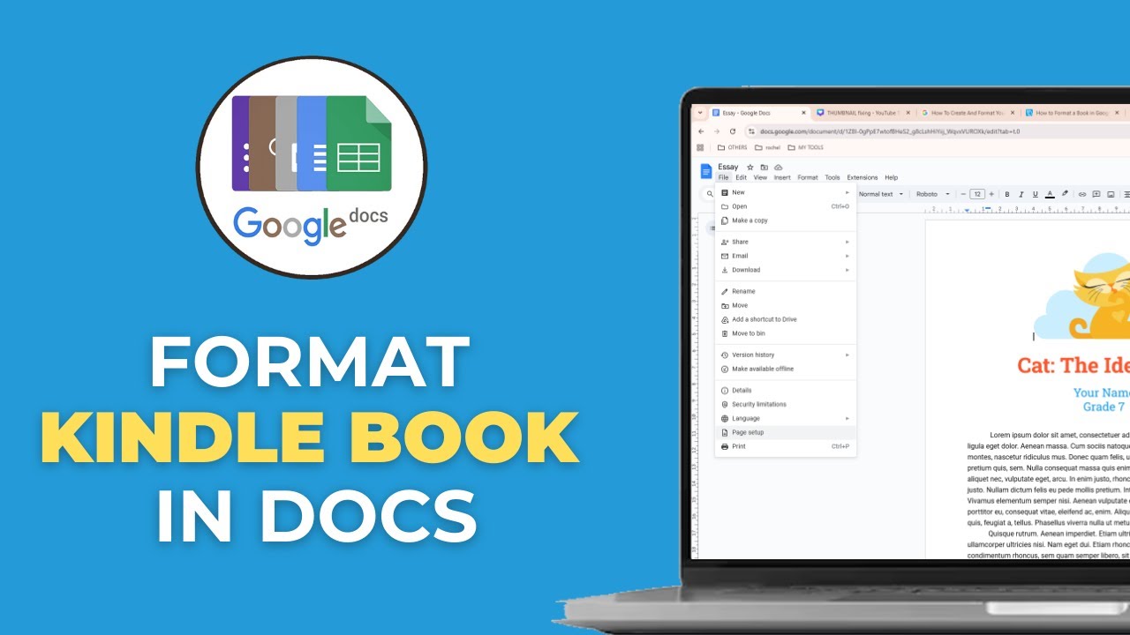Go back with the browser back arrow
1130x635 pixels.
coord(701,131)
